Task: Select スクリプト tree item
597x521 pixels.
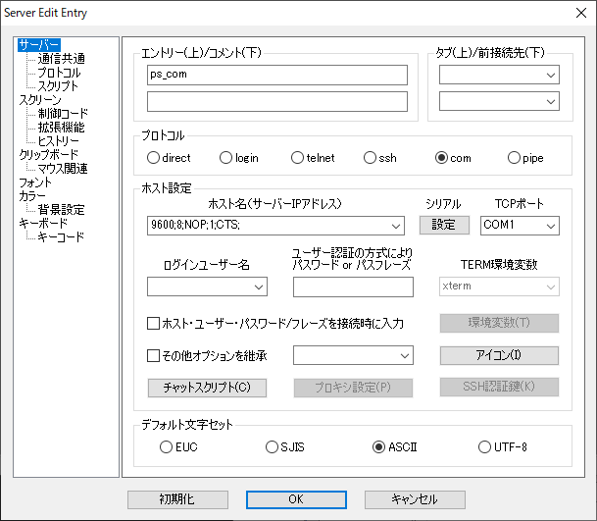Action: pyautogui.click(x=58, y=86)
